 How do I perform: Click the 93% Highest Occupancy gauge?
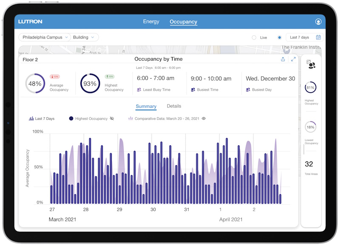click(90, 84)
